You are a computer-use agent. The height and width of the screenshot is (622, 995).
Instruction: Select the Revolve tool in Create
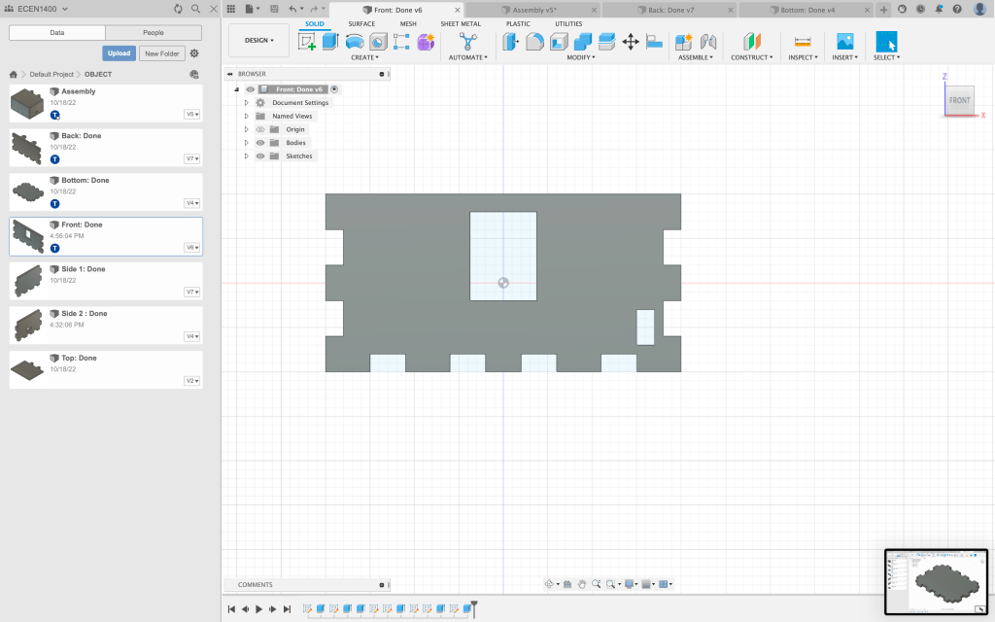click(354, 42)
